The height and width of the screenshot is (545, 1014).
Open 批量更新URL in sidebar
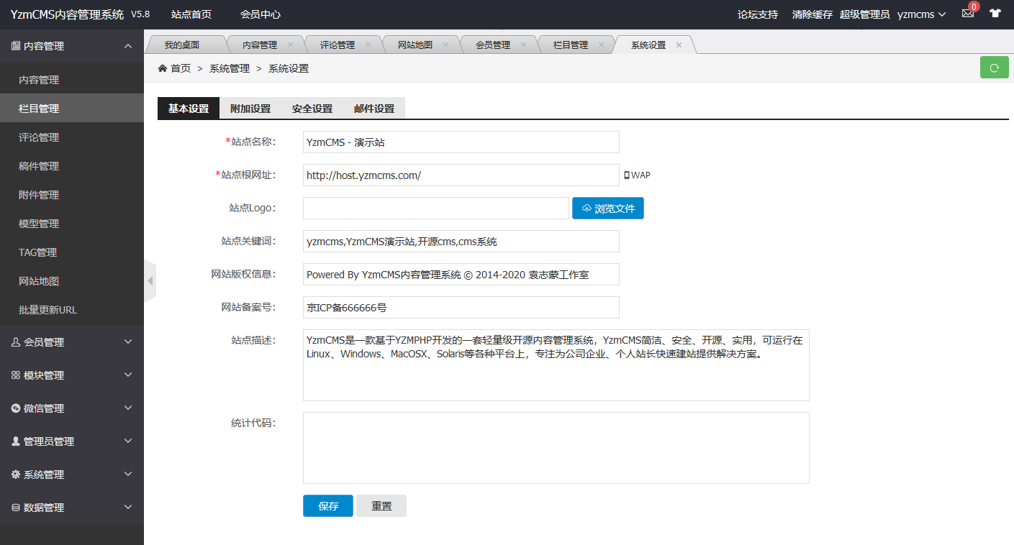pos(47,310)
